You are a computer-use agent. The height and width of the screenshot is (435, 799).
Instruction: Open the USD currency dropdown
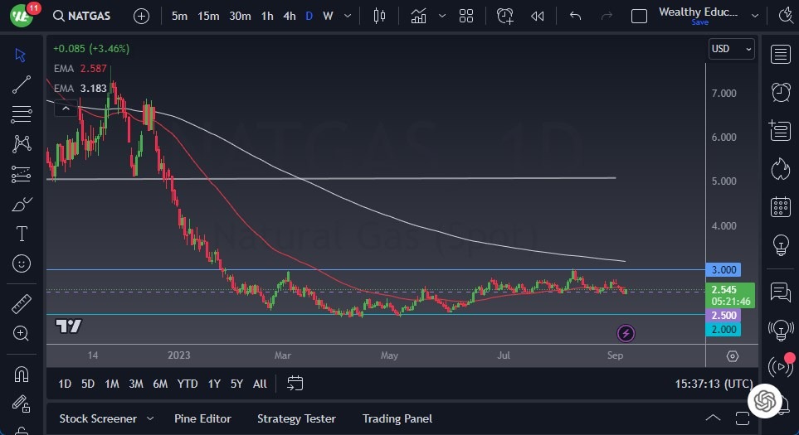coord(731,49)
